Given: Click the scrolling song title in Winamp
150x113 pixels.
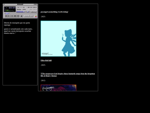Looking at the screenshot, I should [x=27, y=8].
